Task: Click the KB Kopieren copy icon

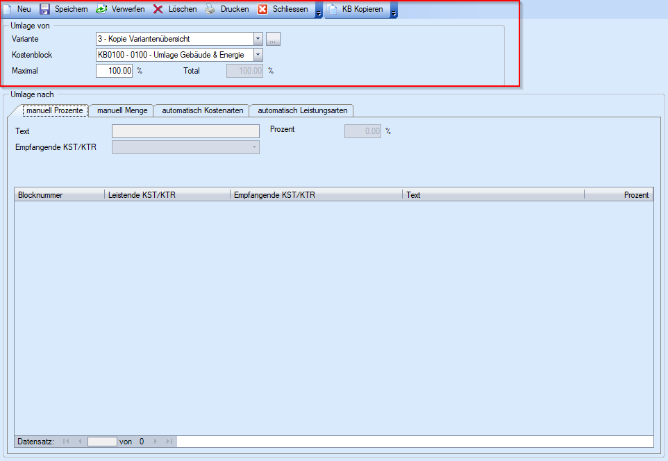Action: [332, 9]
